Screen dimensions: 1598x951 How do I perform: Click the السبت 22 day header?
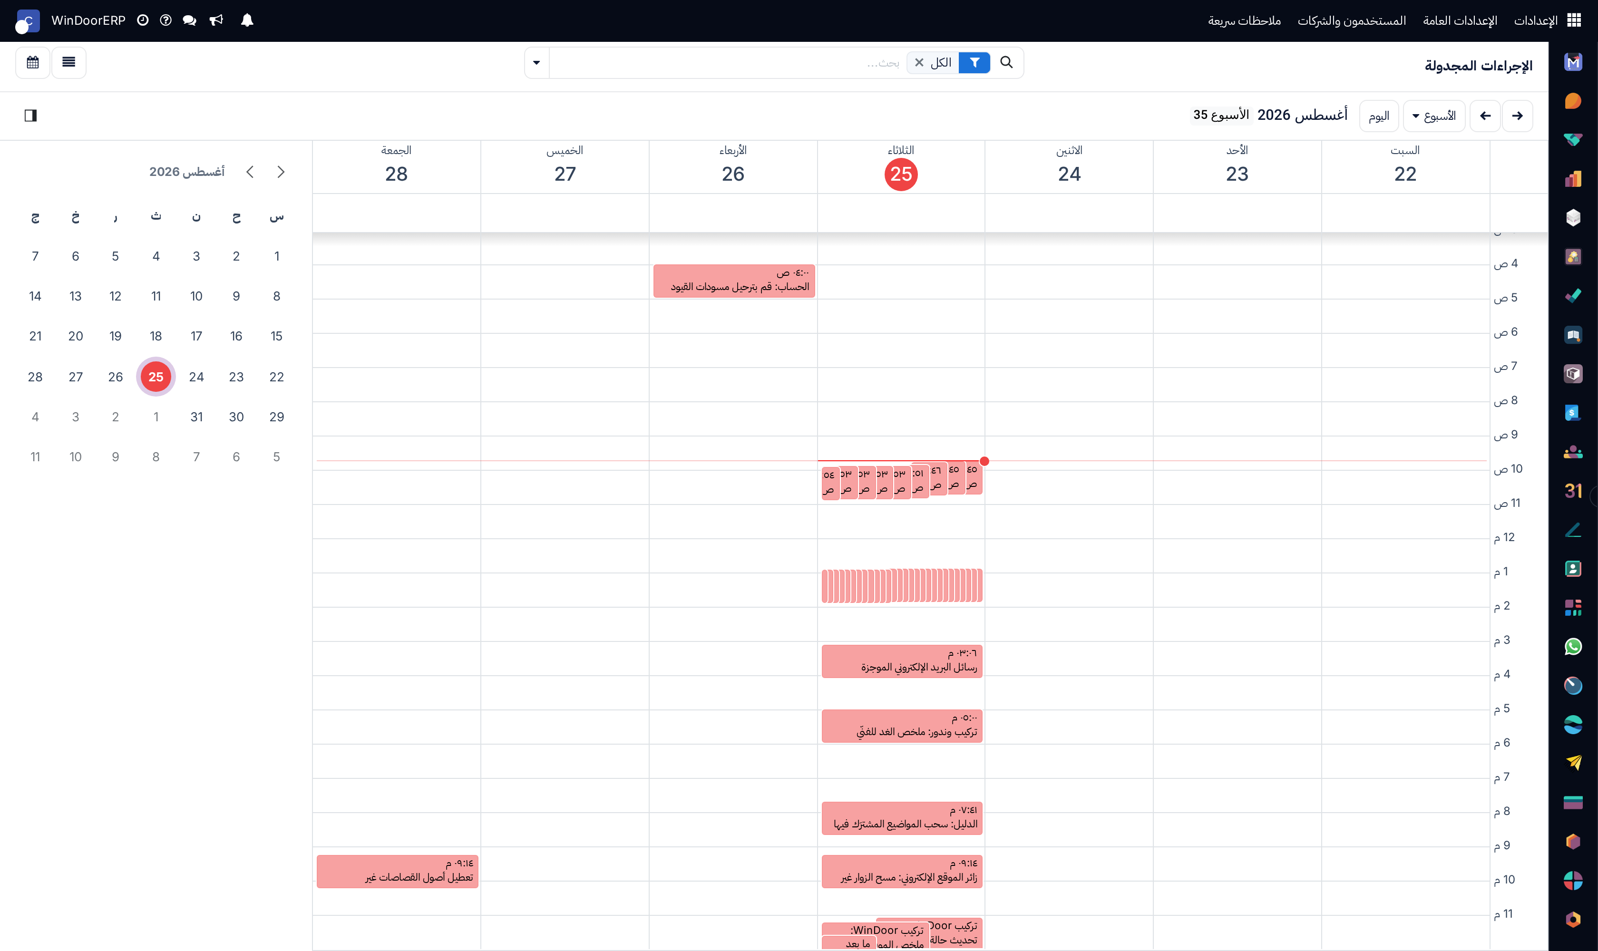[1405, 166]
